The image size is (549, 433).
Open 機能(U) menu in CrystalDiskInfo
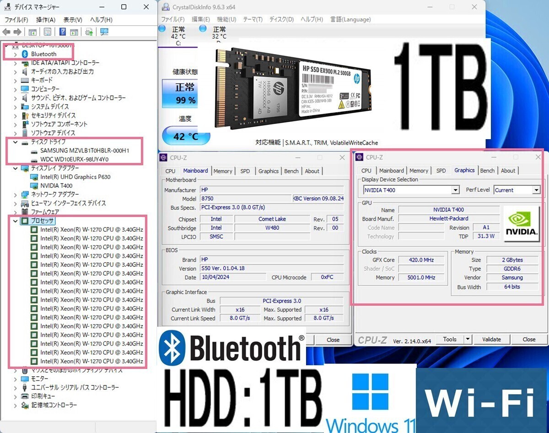[x=226, y=20]
